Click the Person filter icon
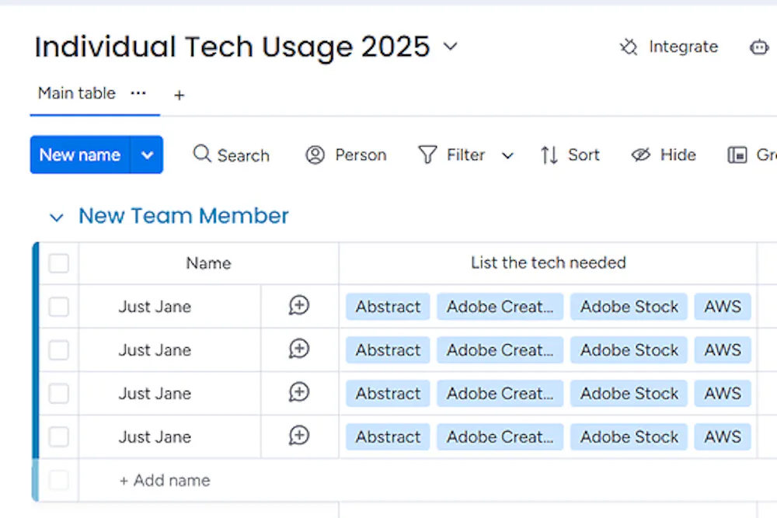This screenshot has height=518, width=777. coord(315,155)
